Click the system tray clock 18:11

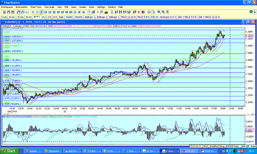pyautogui.click(x=251, y=151)
